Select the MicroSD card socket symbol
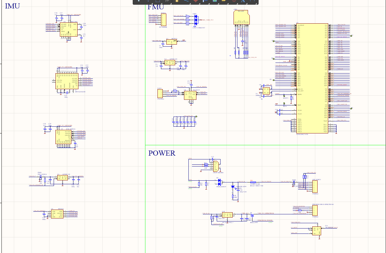This screenshot has width=386, height=253. tap(242, 18)
